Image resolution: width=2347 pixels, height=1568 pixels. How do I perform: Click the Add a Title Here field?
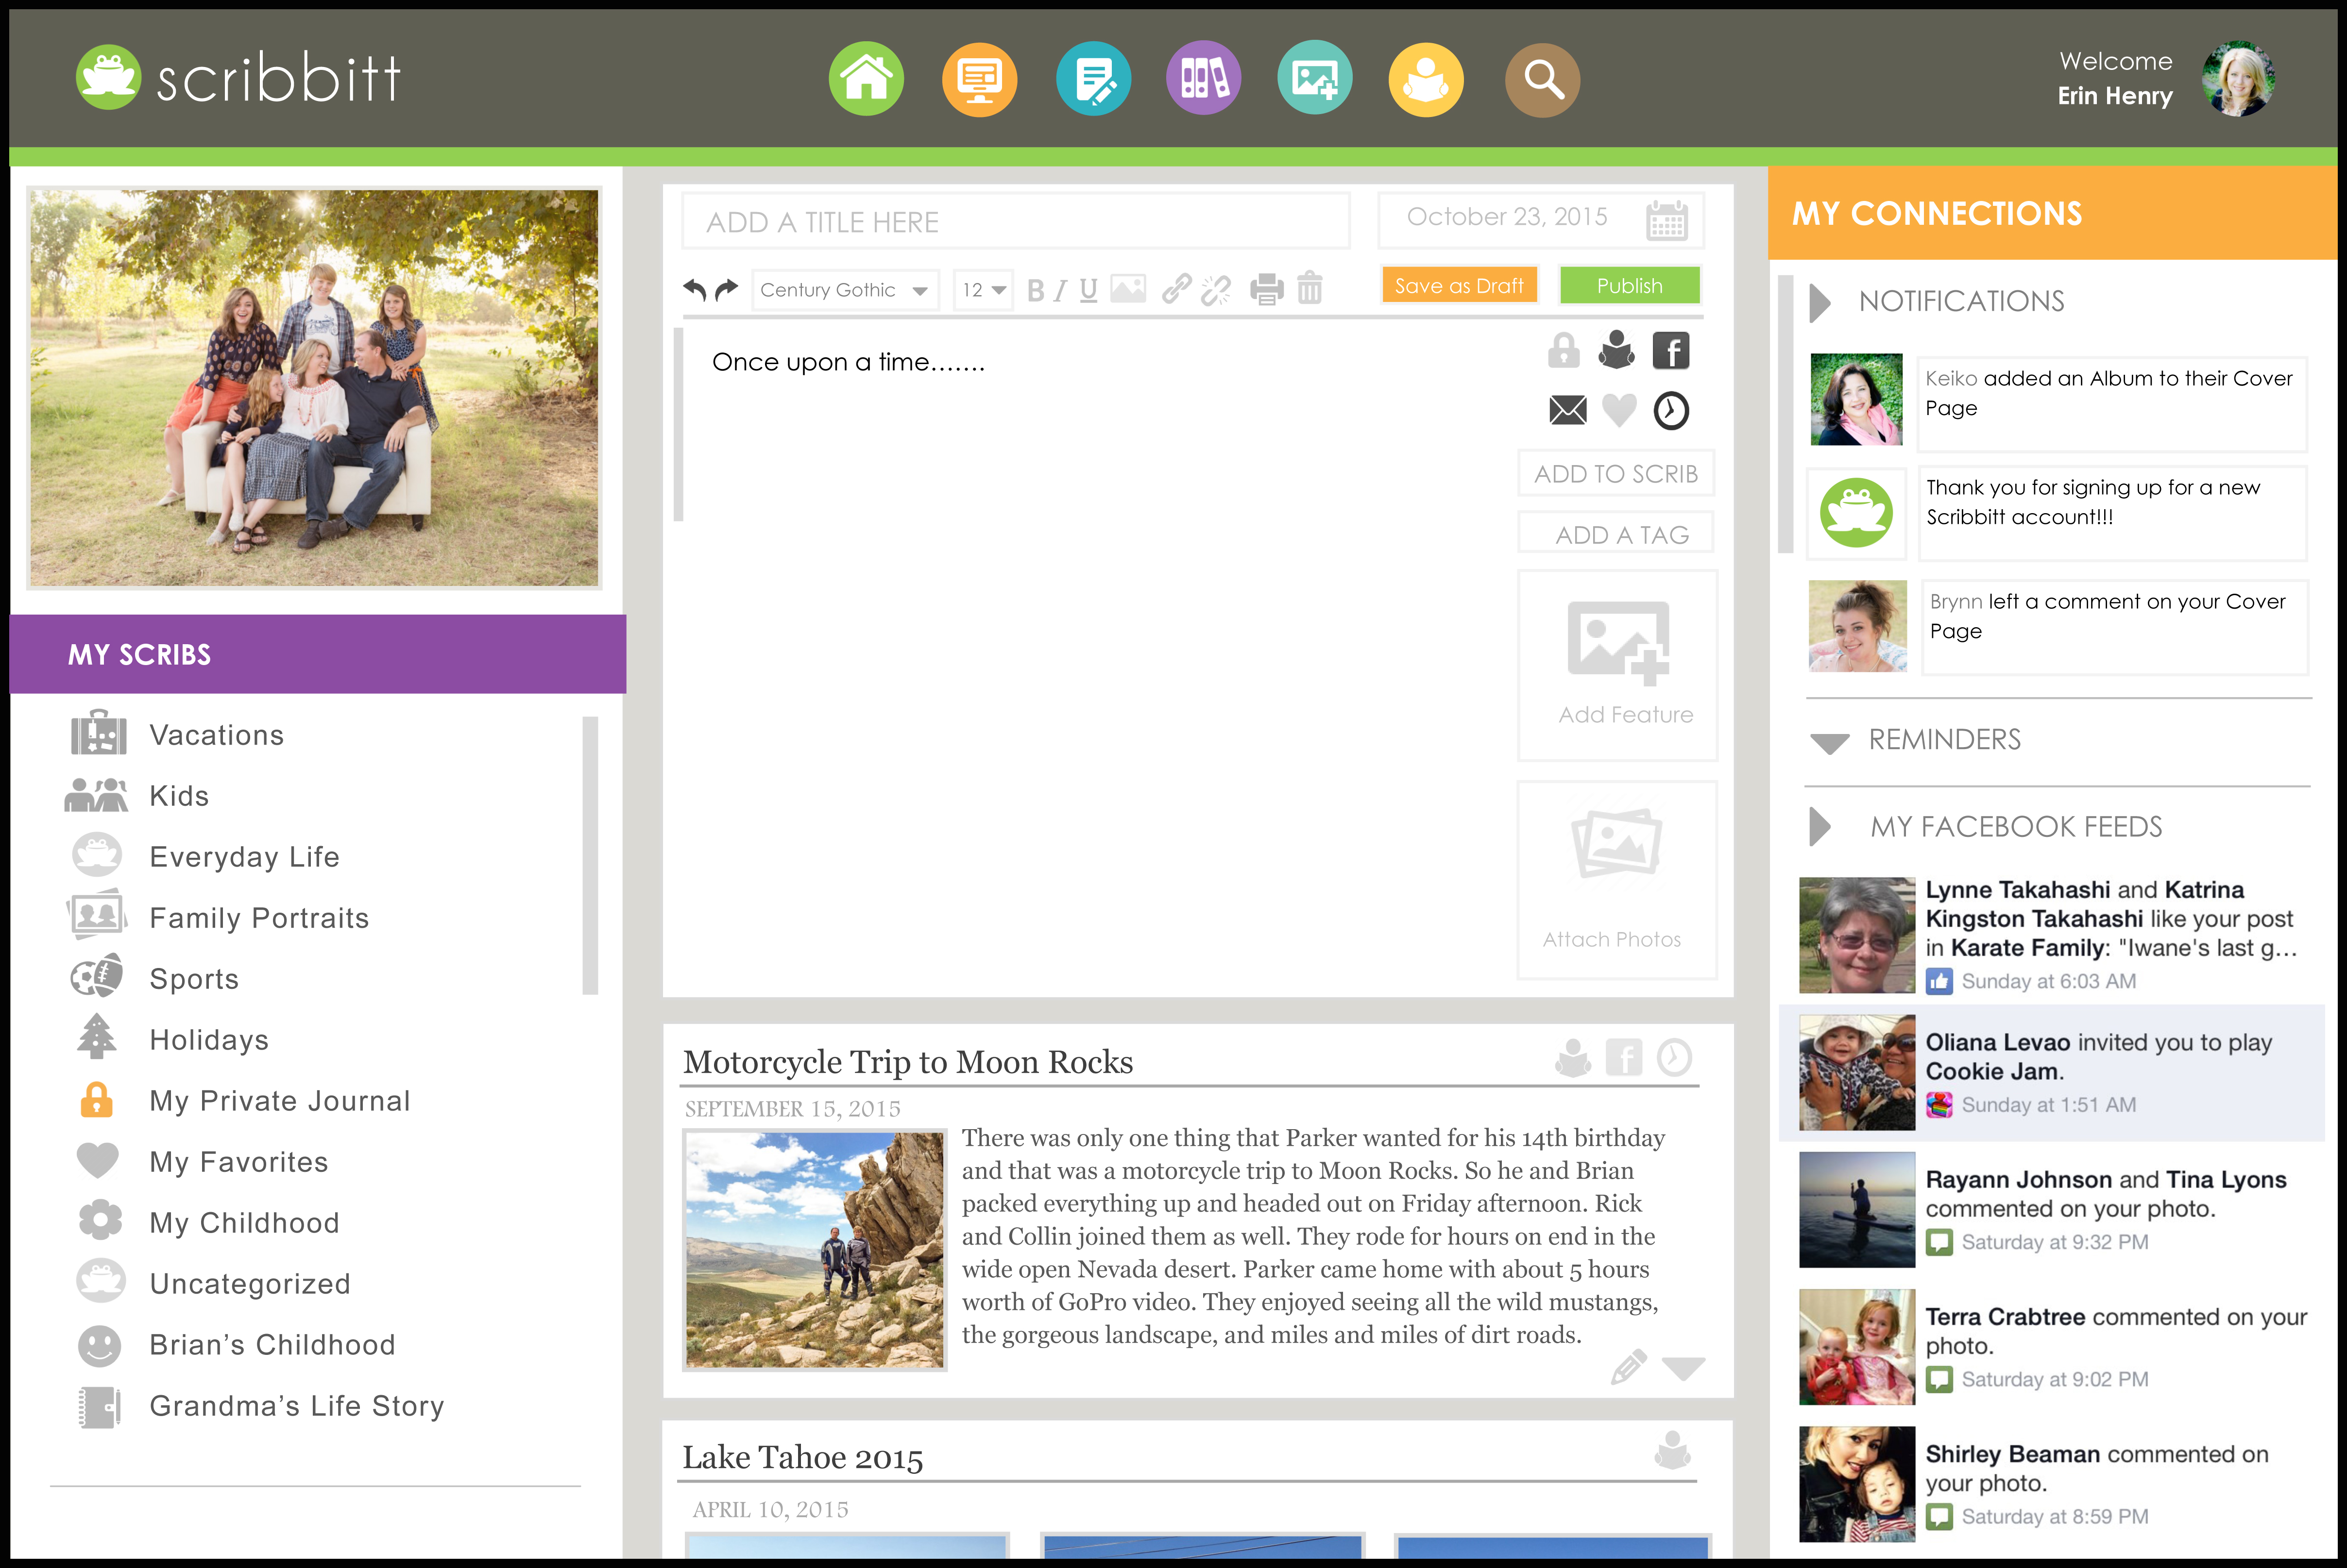coord(1015,222)
